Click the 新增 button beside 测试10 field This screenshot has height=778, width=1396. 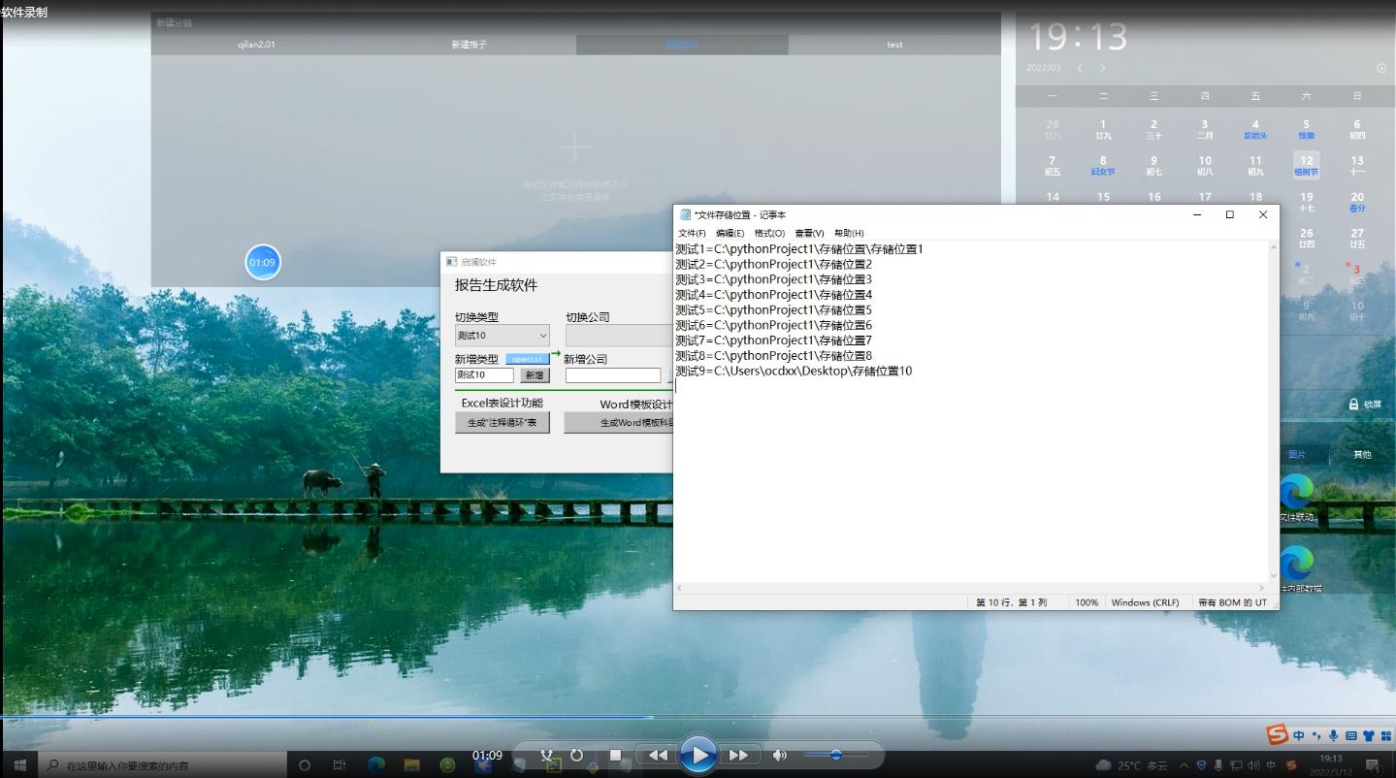(535, 375)
